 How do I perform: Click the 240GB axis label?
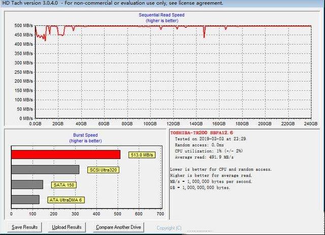(311, 124)
